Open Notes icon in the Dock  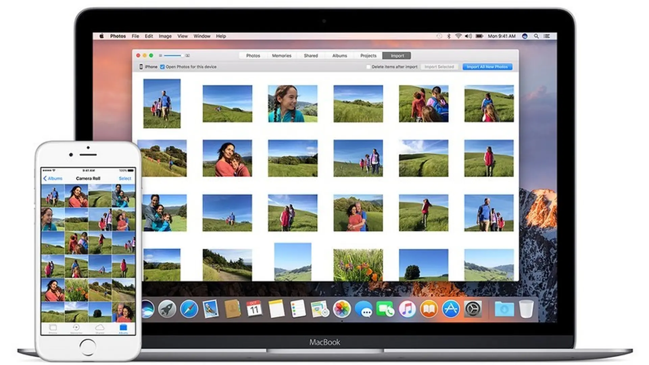276,309
